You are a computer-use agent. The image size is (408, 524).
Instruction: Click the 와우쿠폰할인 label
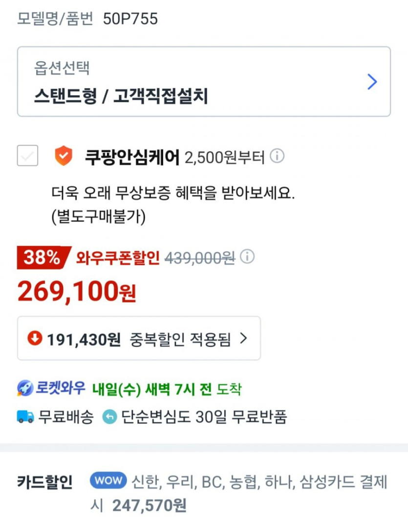[x=118, y=257]
